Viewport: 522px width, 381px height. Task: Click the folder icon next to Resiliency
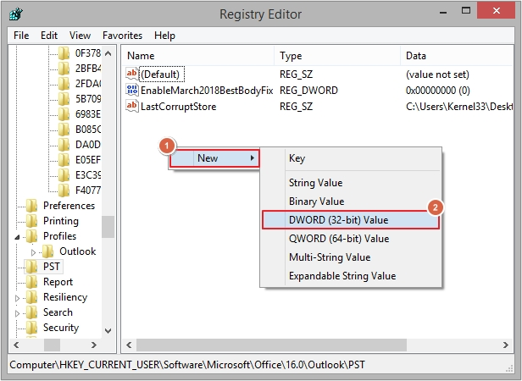[31, 297]
